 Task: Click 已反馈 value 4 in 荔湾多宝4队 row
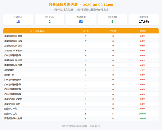pos(113,118)
